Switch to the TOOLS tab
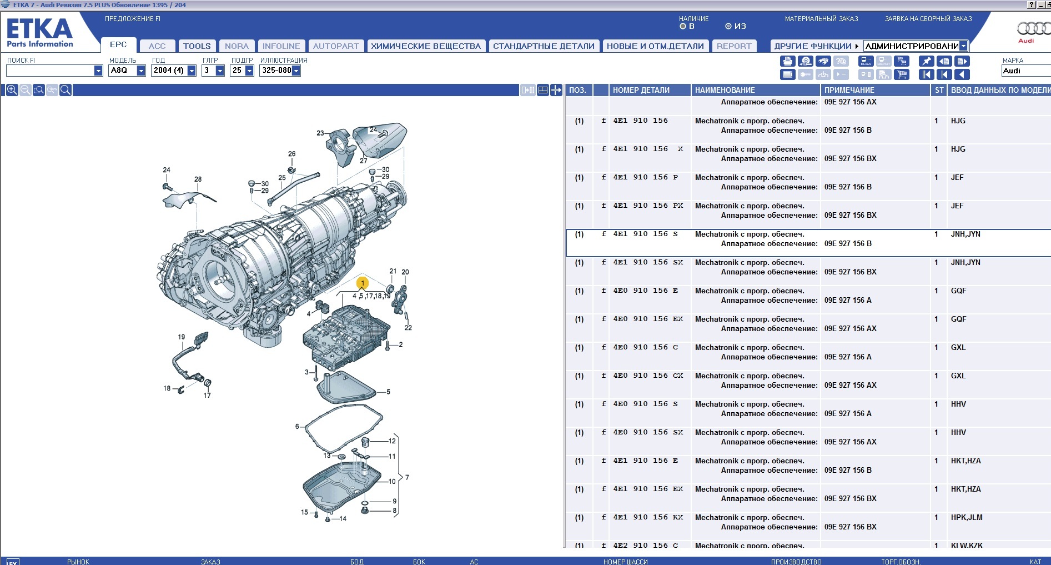 tap(197, 46)
